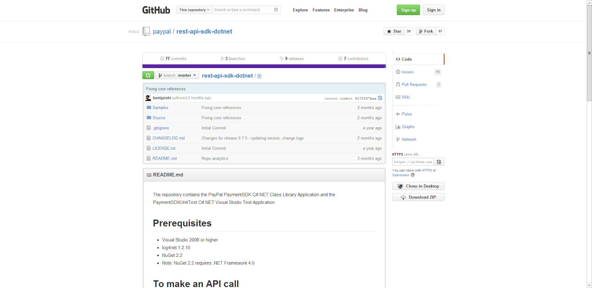The width and height of the screenshot is (592, 288).
Task: Click the folder icon in the Samples row
Action: (149, 108)
